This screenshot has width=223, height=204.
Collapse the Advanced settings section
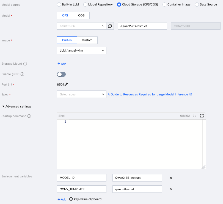coord(17,106)
